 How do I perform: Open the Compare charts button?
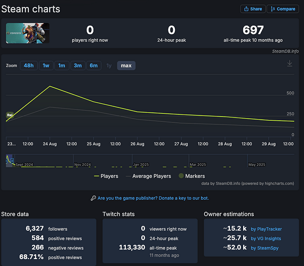click(283, 9)
